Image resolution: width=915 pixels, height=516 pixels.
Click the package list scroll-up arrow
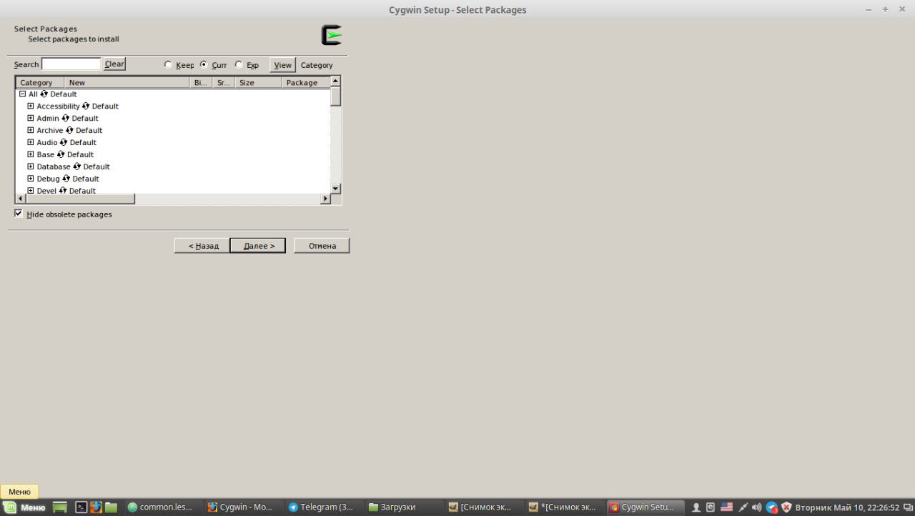[x=336, y=81]
